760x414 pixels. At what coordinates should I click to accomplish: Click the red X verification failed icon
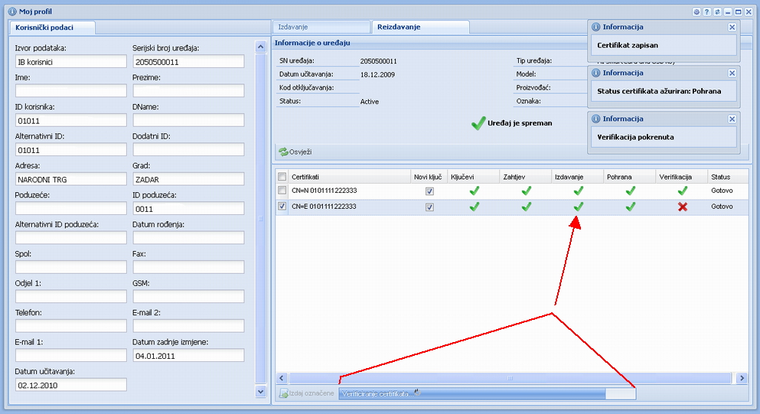(682, 207)
